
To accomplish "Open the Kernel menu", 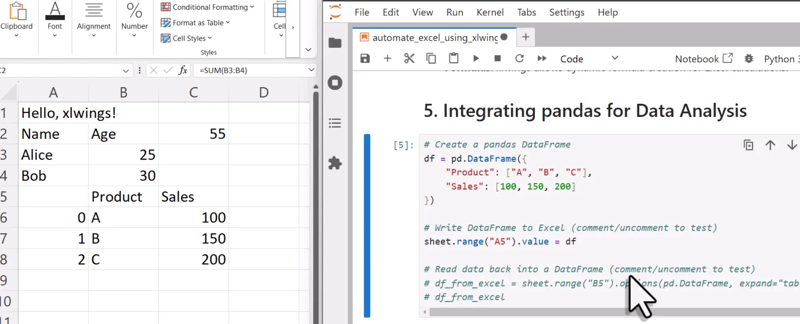I will coord(490,12).
